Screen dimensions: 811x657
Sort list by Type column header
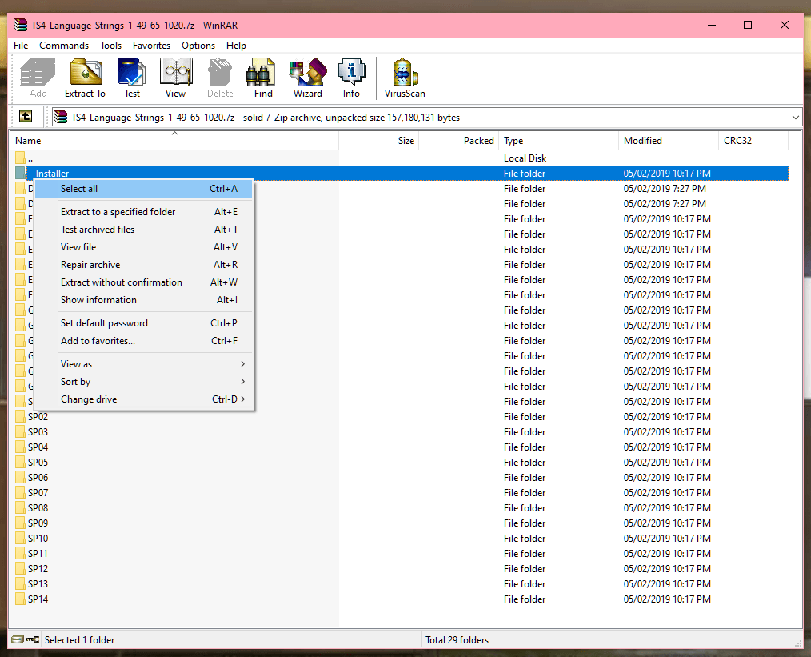point(559,141)
